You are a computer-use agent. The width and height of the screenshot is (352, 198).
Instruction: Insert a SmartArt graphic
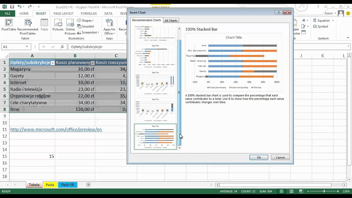[x=86, y=26]
